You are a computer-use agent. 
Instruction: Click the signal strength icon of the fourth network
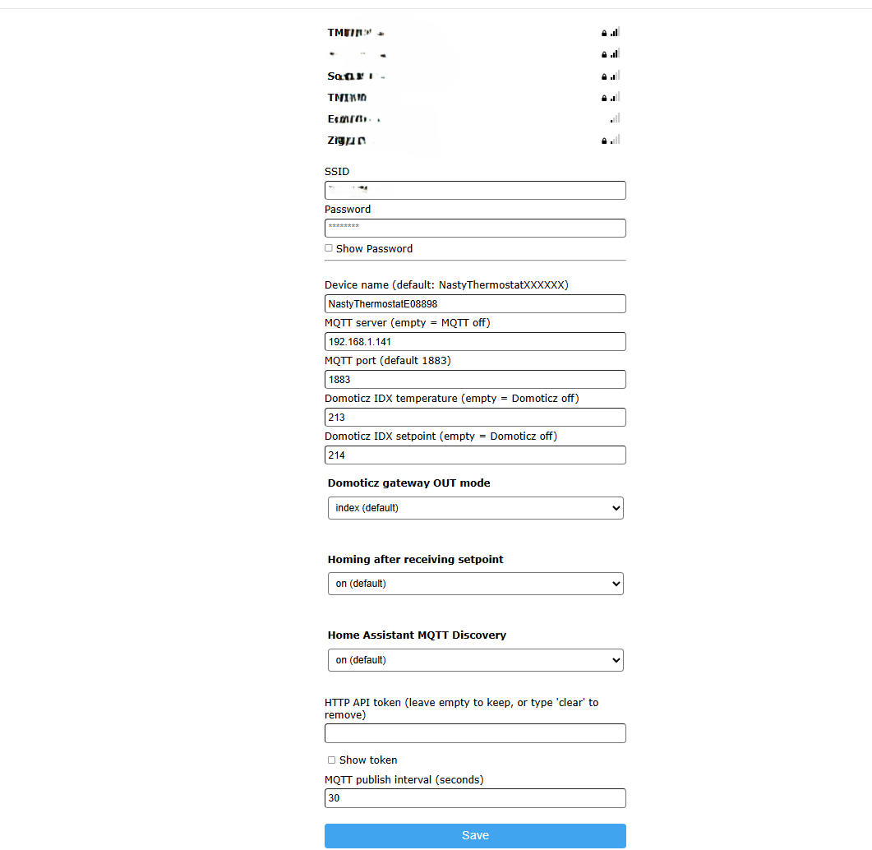[615, 97]
